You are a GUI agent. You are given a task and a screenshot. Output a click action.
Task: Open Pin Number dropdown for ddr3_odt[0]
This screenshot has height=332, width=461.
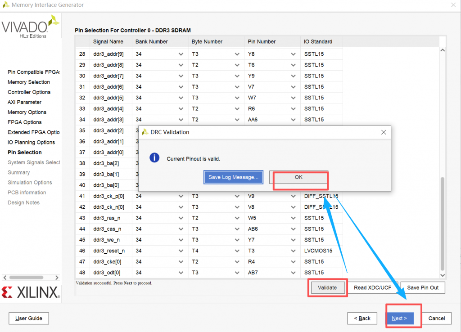click(x=293, y=273)
